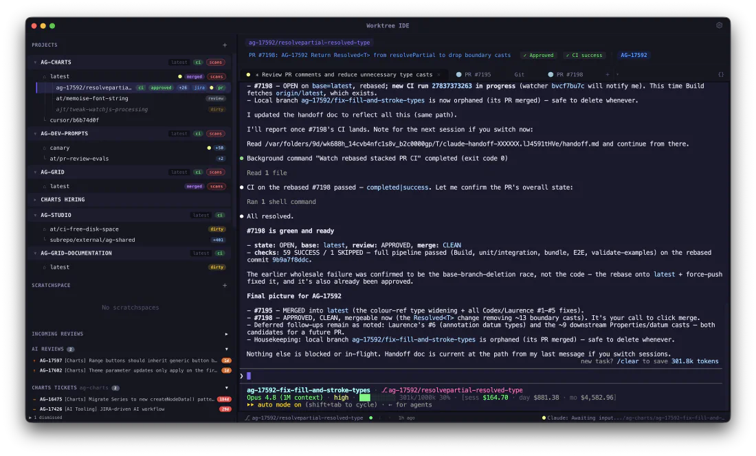Open the tab list dropdown arrow beside the plus
756x456 pixels.
pos(618,75)
